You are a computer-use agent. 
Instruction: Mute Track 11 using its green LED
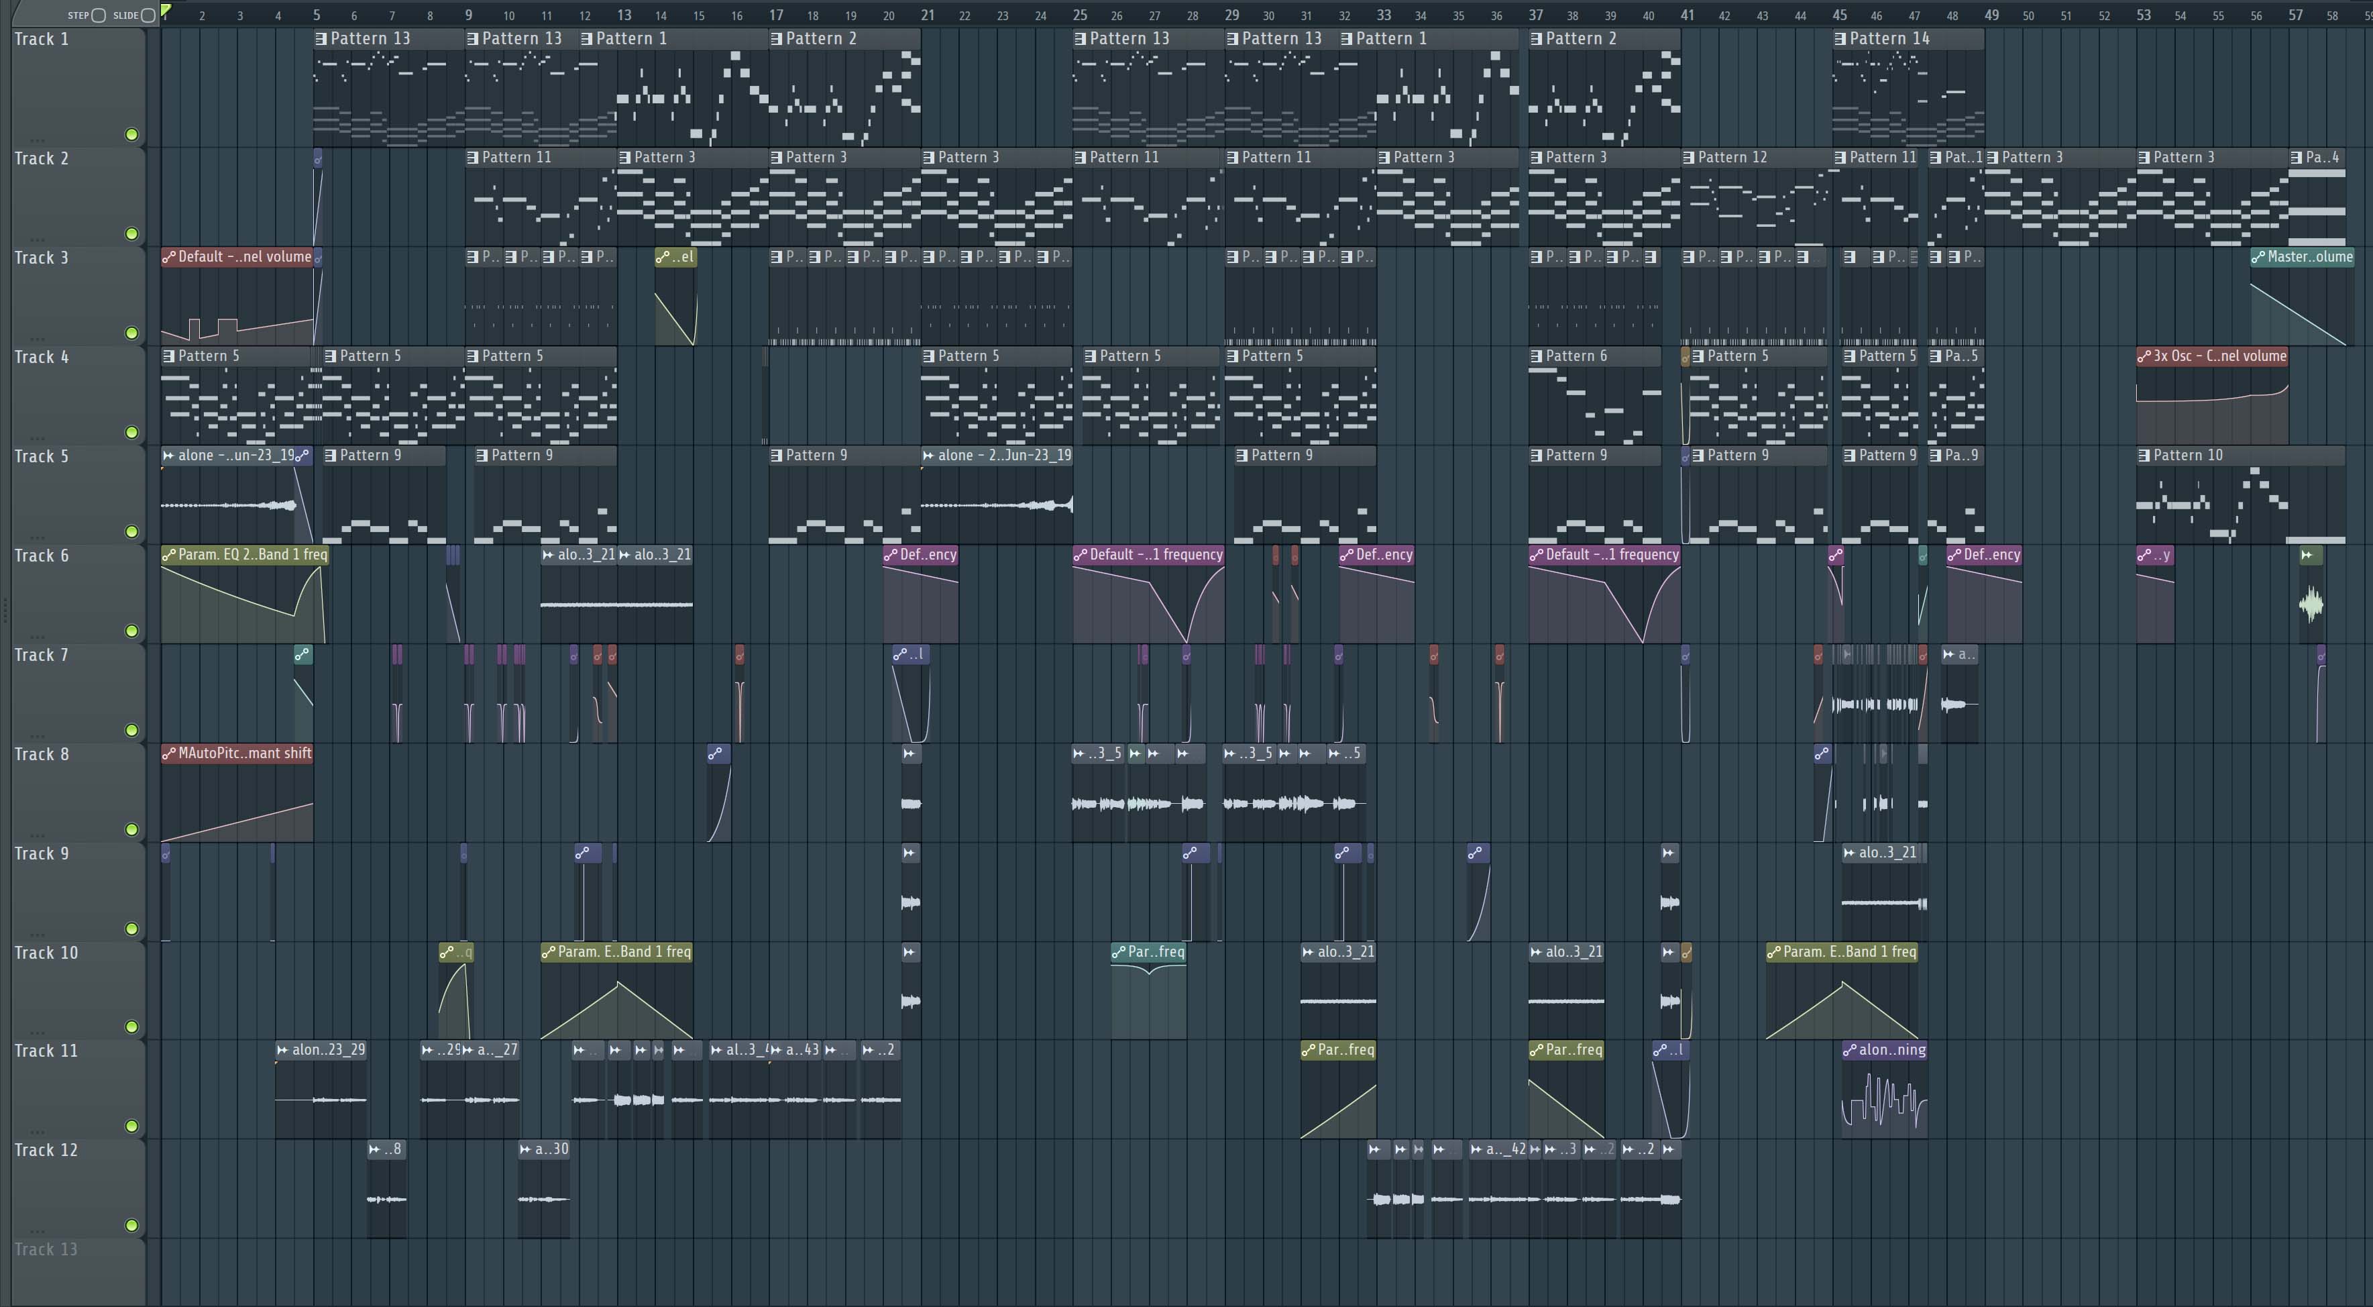131,1127
